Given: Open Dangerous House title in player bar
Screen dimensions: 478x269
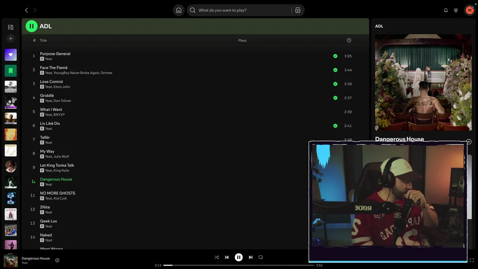Looking at the screenshot, I should click(35, 258).
